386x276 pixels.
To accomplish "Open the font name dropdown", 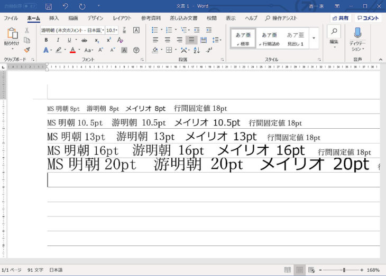I will [x=102, y=30].
